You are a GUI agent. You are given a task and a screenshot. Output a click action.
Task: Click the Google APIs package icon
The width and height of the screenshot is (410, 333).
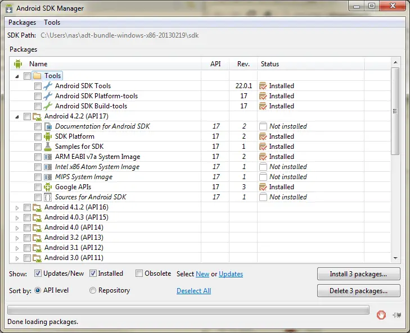click(48, 187)
